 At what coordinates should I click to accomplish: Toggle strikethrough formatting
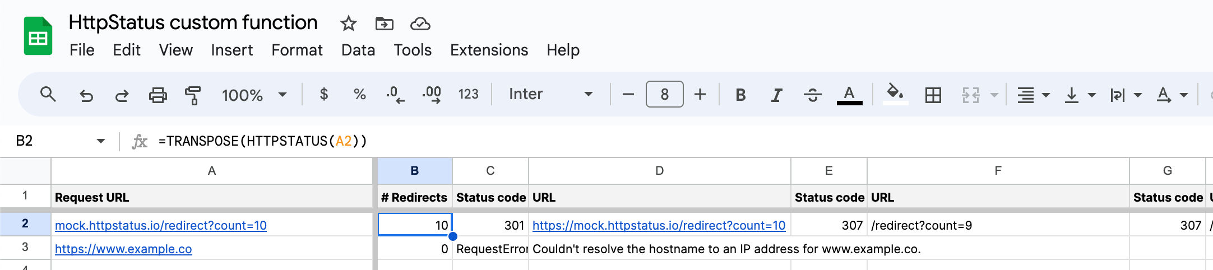pos(812,95)
